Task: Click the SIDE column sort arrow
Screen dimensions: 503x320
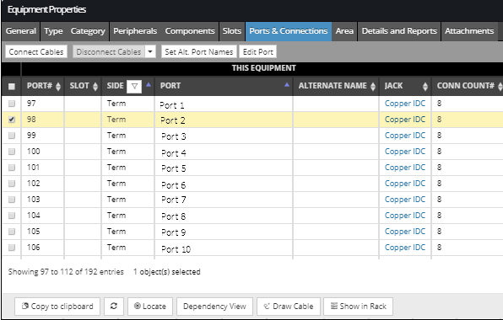Action: [x=149, y=85]
